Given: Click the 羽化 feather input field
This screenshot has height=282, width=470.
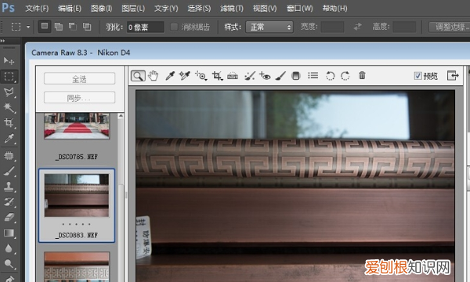Looking at the screenshot, I should coord(145,27).
